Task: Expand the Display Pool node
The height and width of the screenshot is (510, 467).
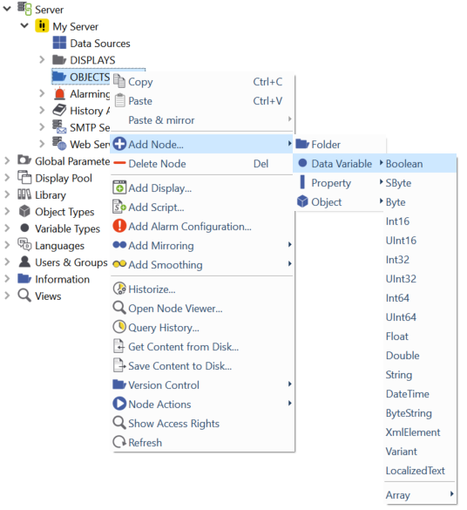Action: coord(7,177)
